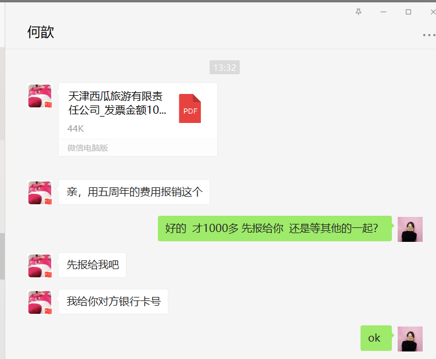Image resolution: width=436 pixels, height=359 pixels.
Task: Click the 微信电脑版 source label
Action: [x=88, y=148]
